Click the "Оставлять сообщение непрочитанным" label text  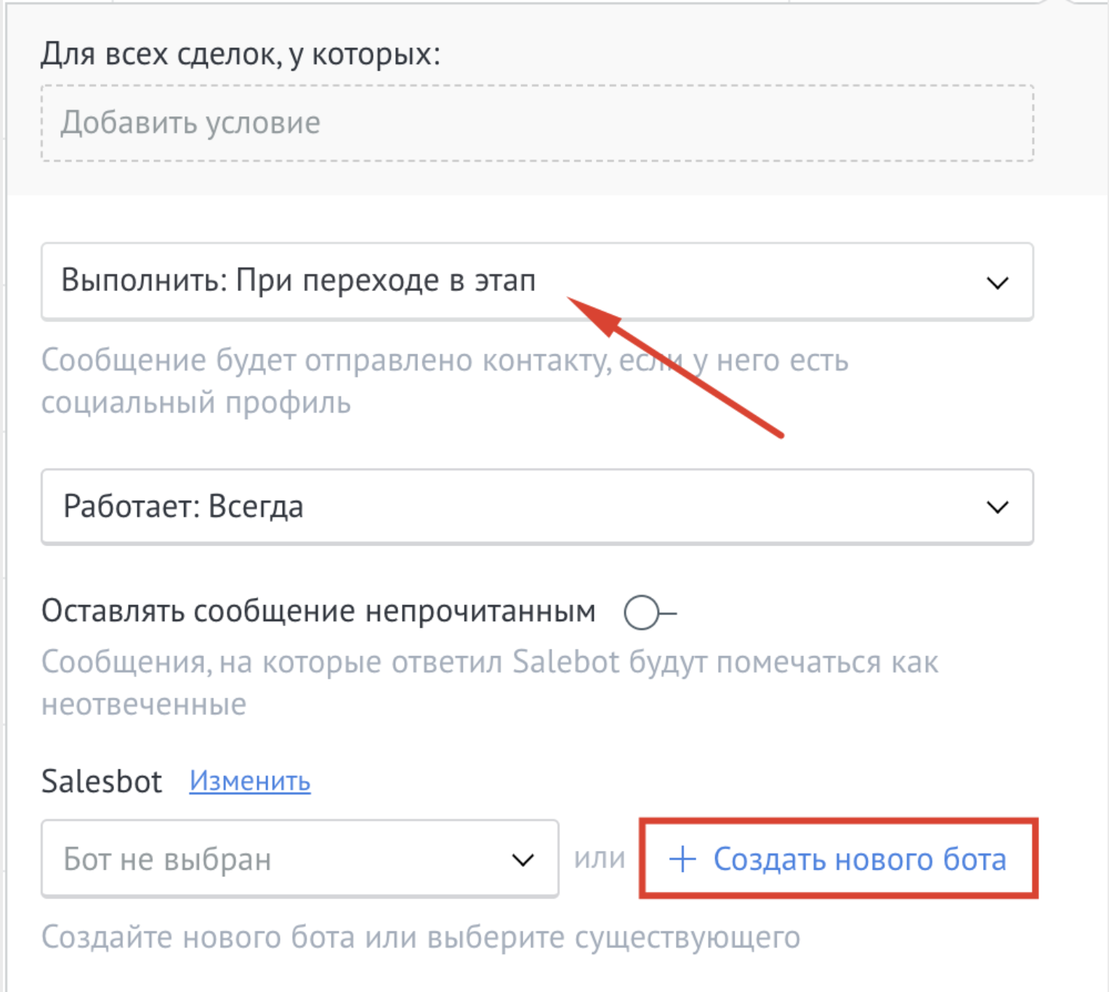pos(318,612)
